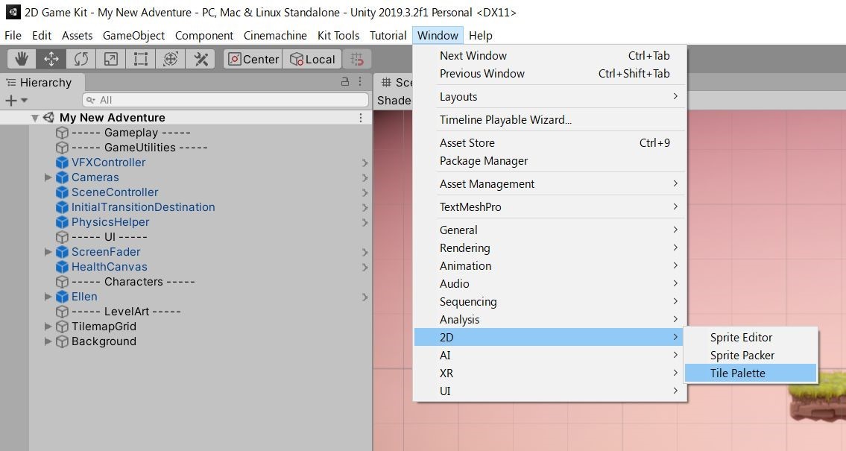Viewport: 846px width, 451px height.
Task: Click the PhysicsHelper prefab icon
Action: pyautogui.click(x=62, y=221)
